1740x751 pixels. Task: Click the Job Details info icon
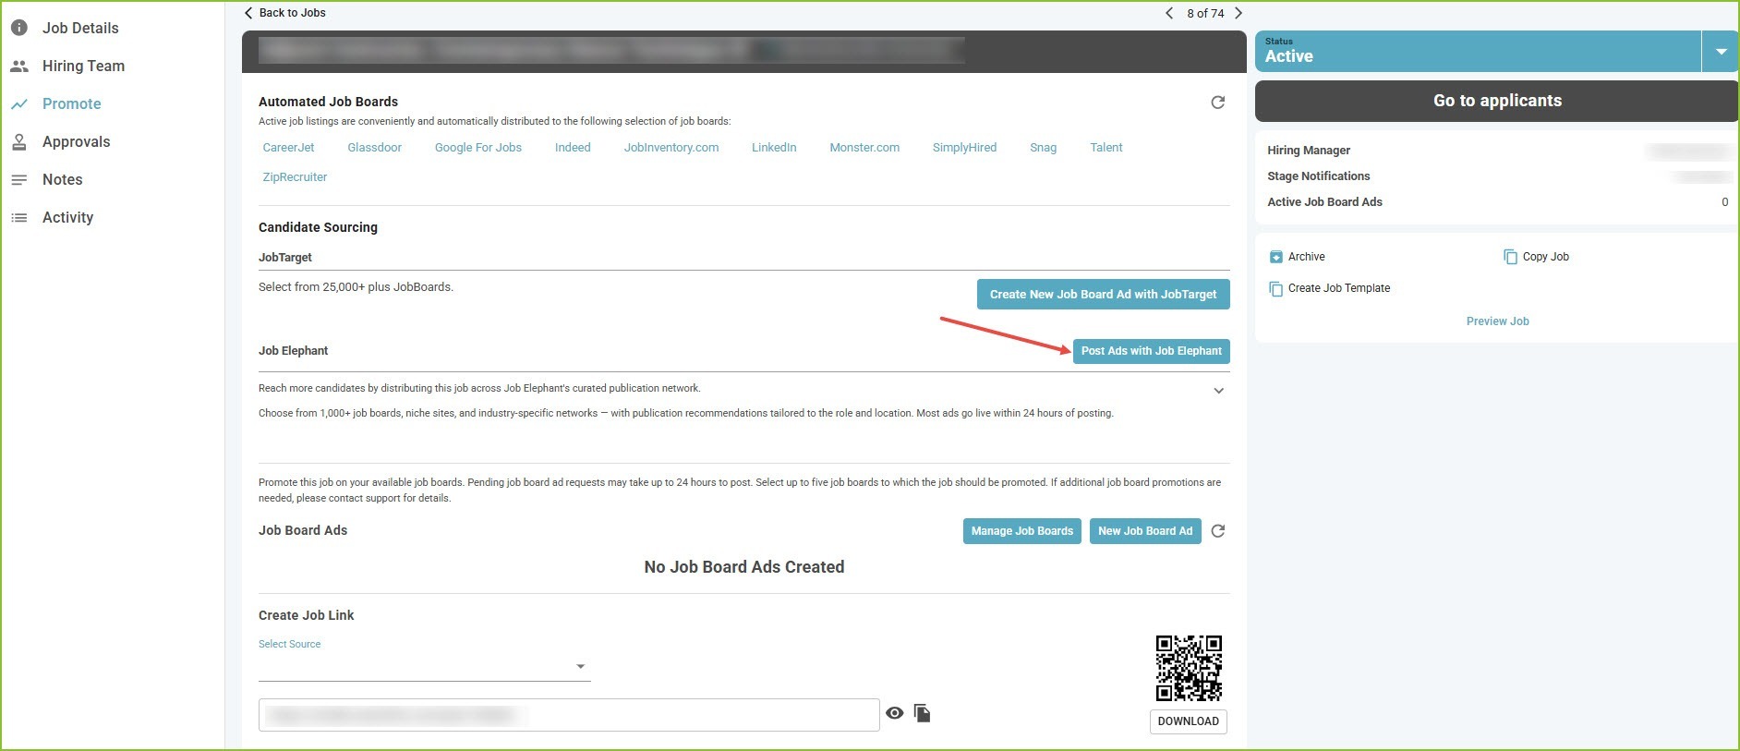[19, 28]
